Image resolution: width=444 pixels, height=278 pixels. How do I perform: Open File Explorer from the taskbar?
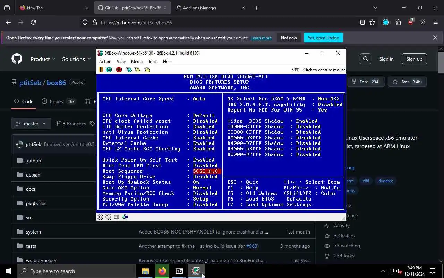145,271
